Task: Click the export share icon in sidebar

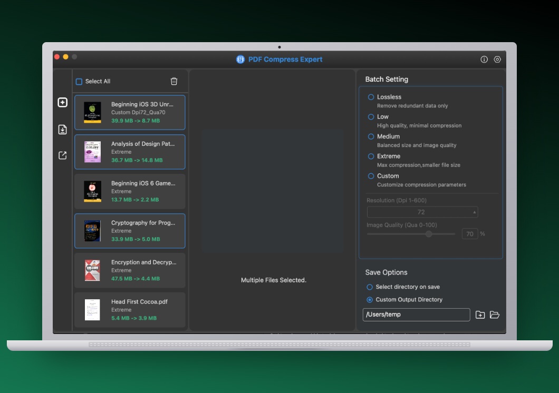Action: coord(62,155)
